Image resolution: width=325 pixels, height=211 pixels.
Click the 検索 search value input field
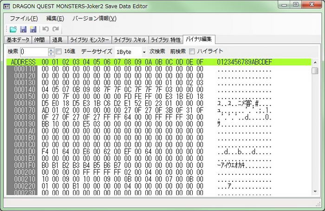(33, 52)
